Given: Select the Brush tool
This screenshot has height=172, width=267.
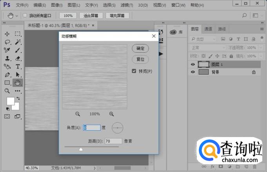Looking at the screenshot, I should [x=18, y=50].
